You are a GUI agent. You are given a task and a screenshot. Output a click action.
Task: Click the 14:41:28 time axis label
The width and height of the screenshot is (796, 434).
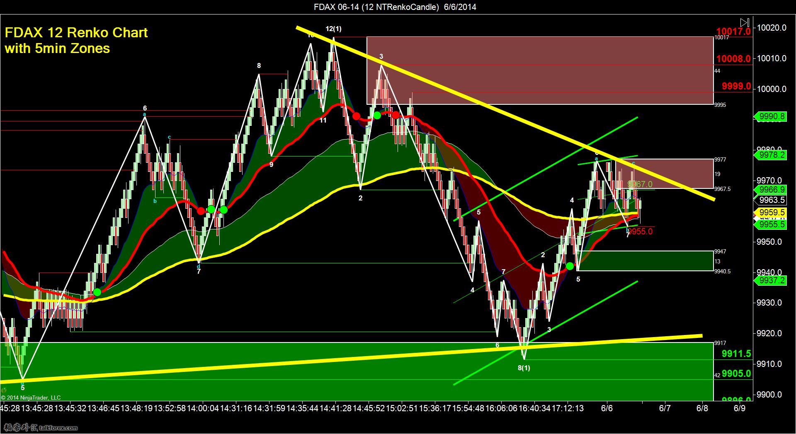(335, 408)
